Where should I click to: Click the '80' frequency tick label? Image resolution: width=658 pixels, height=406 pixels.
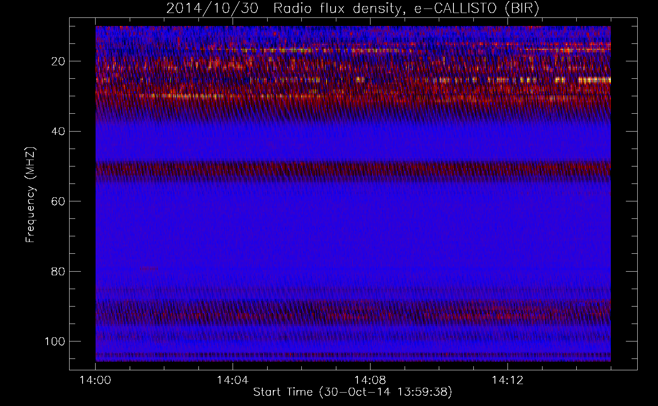pos(59,271)
